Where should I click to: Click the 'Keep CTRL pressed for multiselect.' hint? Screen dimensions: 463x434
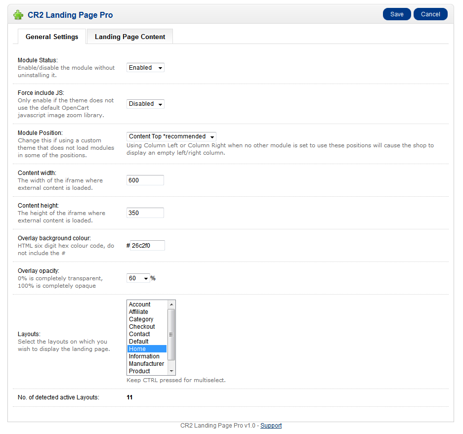pos(176,380)
